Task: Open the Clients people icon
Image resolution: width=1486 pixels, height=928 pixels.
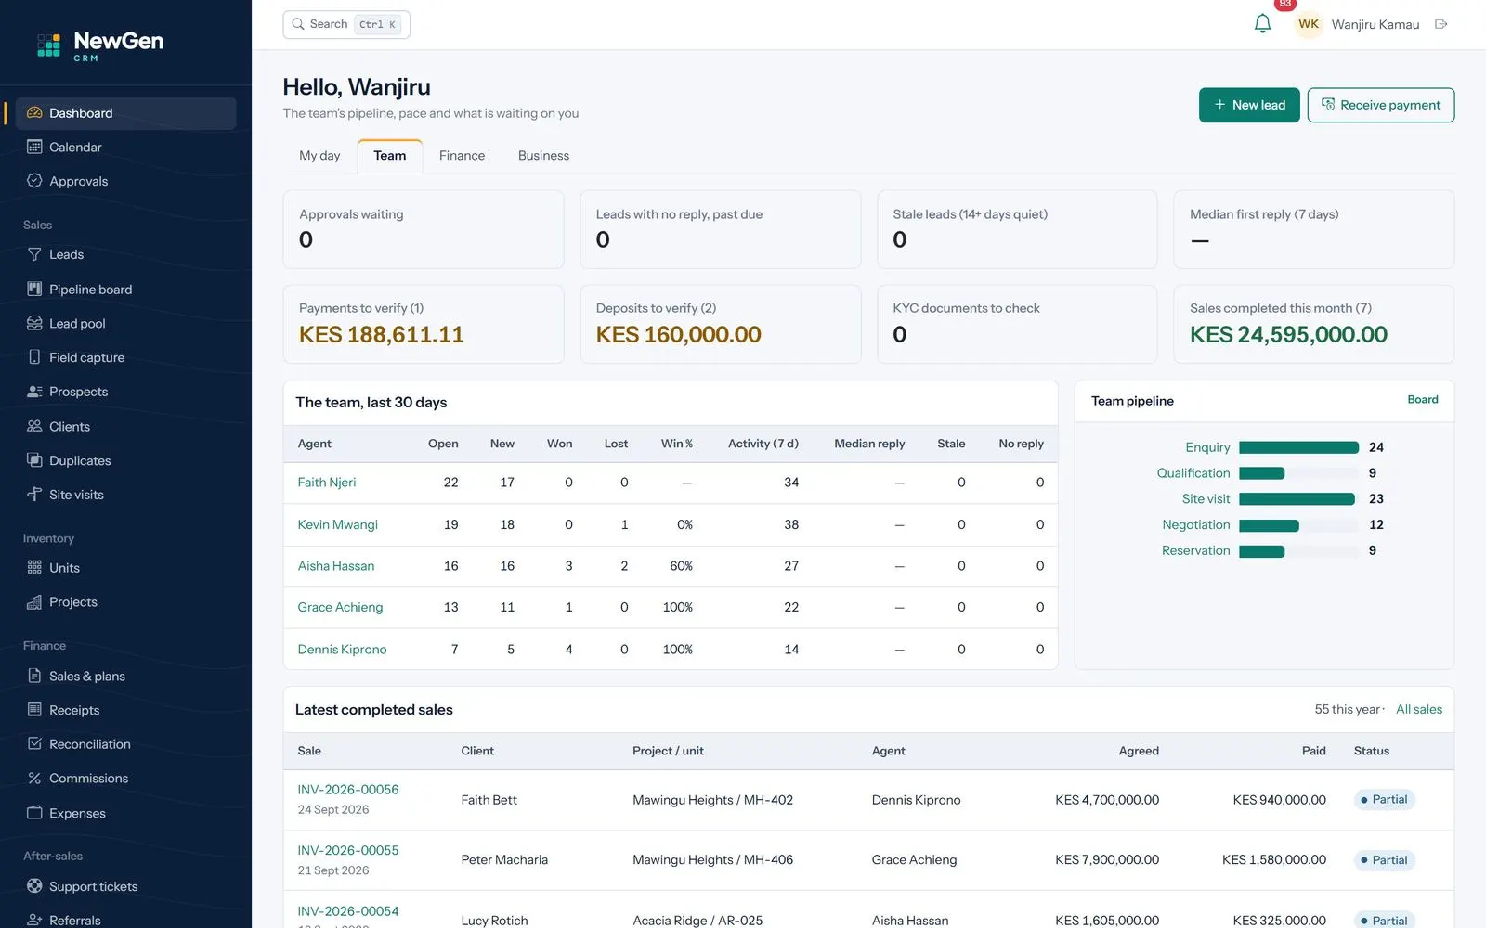Action: coord(34,426)
